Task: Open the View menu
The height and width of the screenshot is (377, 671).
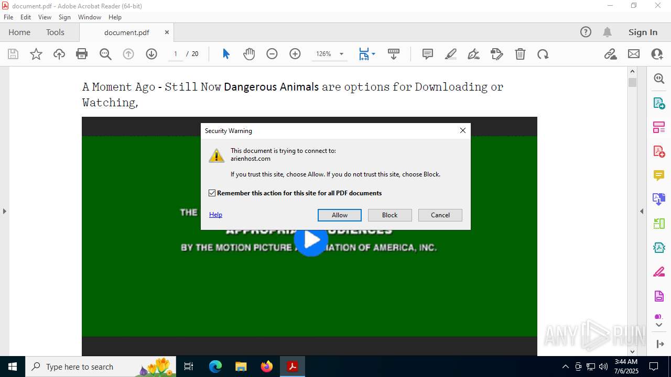Action: click(x=45, y=17)
